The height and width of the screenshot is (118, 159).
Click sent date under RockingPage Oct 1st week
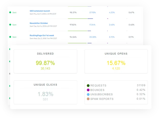[x=43, y=39]
